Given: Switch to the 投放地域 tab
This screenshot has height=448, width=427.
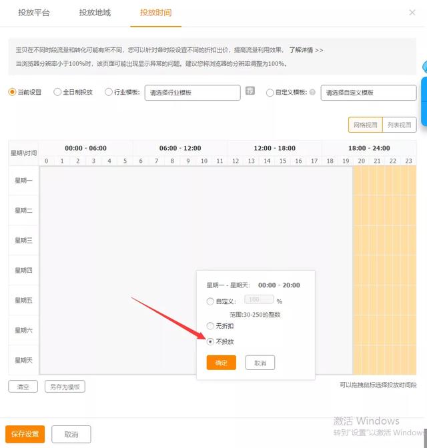Looking at the screenshot, I should [x=95, y=13].
